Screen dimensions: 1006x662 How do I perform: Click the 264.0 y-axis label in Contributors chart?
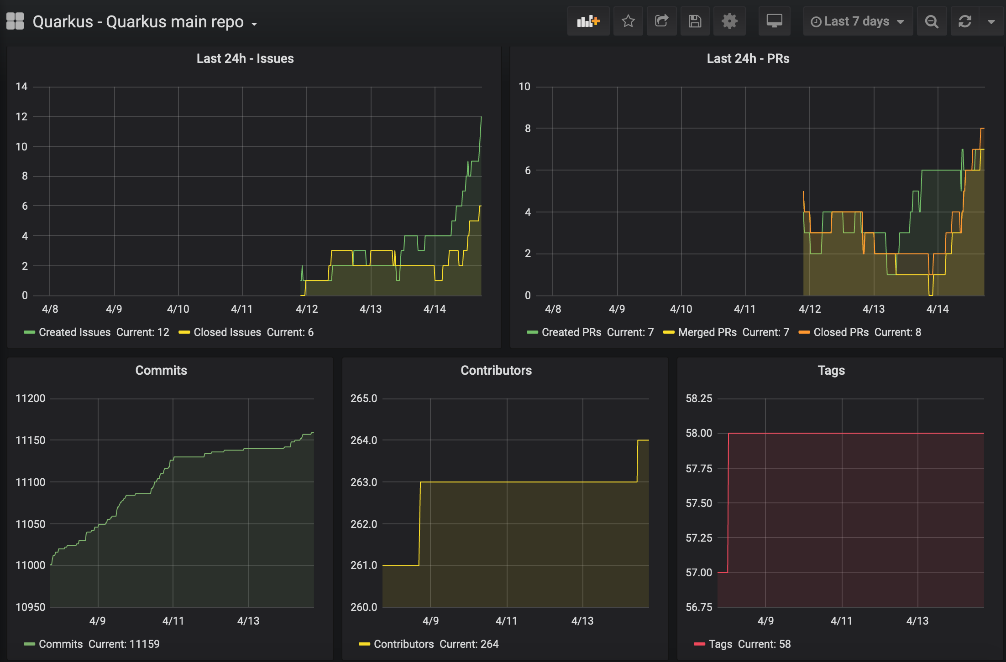pyautogui.click(x=364, y=440)
